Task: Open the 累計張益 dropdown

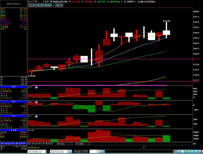Action: (72, 144)
